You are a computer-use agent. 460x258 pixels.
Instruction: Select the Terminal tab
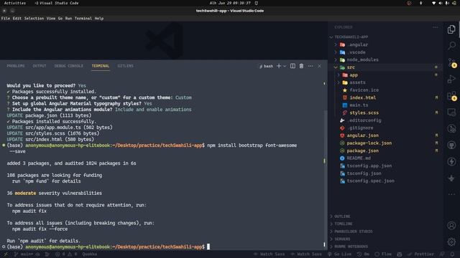101,66
